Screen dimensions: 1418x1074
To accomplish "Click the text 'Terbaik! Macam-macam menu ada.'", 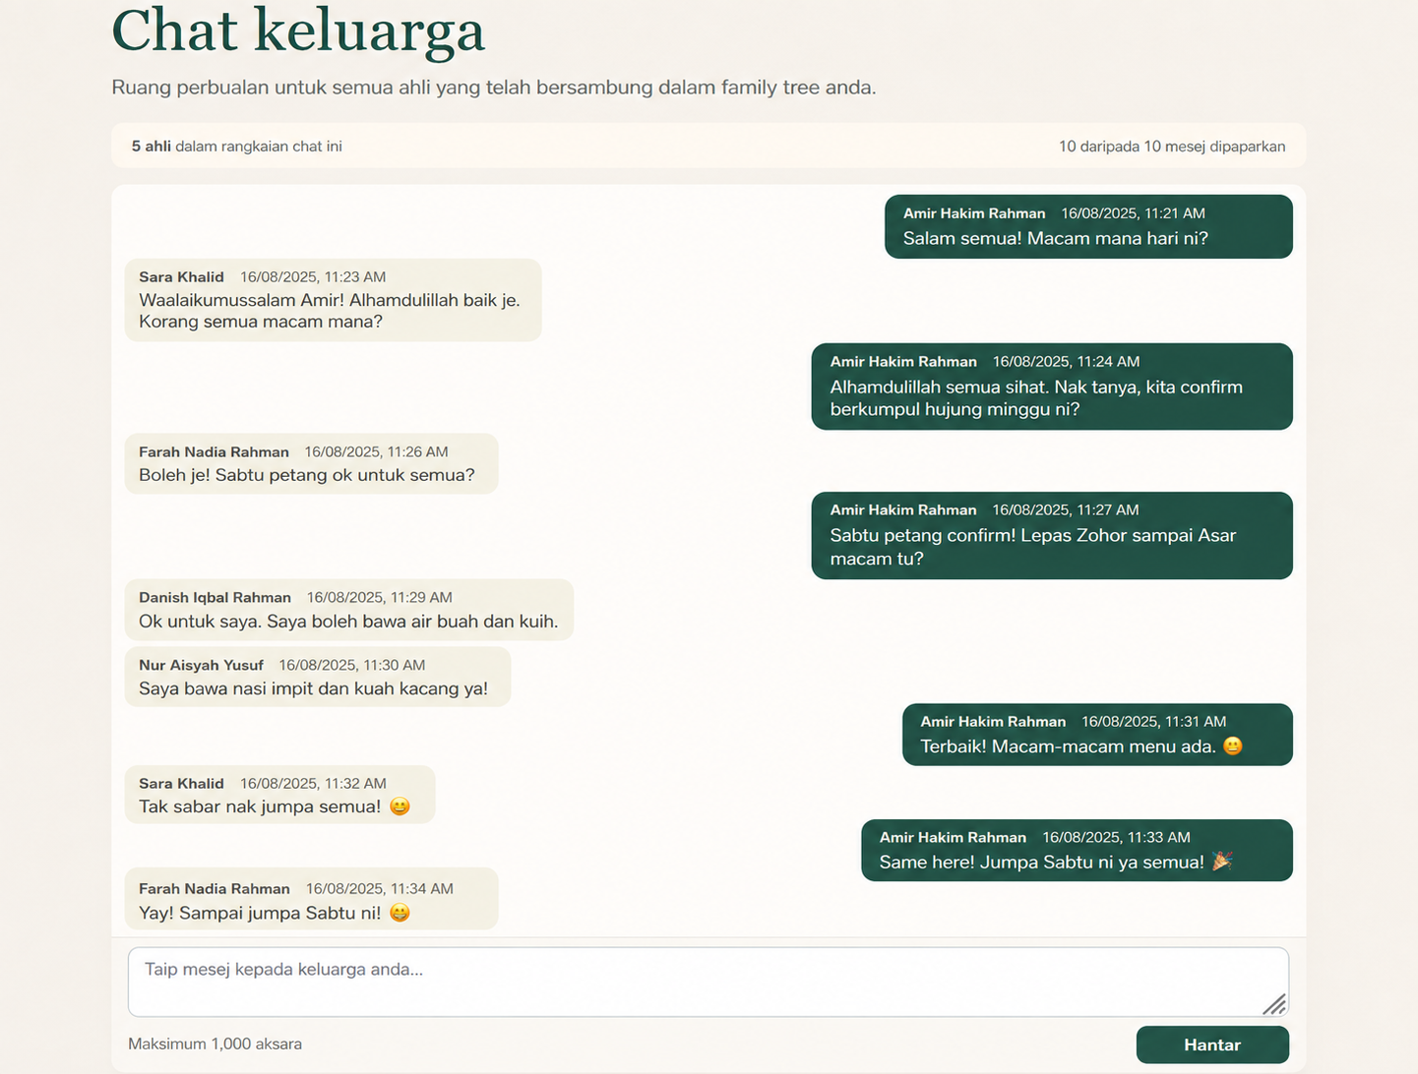I will (1069, 746).
